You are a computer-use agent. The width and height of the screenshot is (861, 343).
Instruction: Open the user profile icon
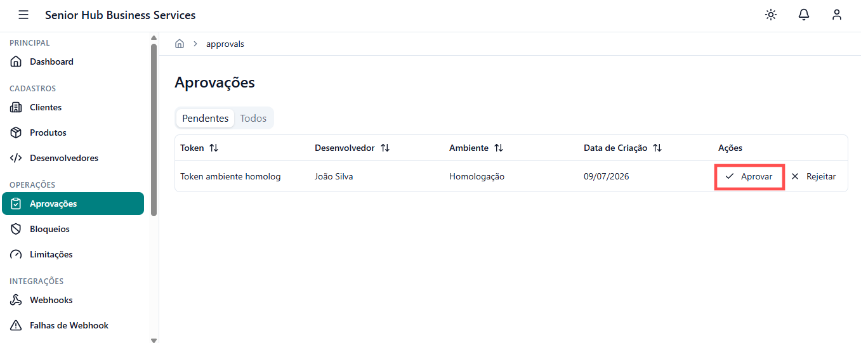click(x=837, y=15)
